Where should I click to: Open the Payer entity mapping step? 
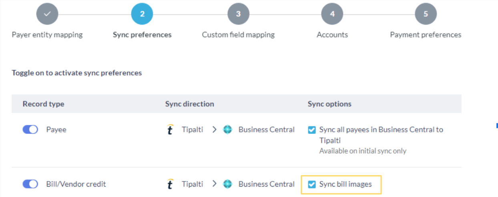point(47,35)
